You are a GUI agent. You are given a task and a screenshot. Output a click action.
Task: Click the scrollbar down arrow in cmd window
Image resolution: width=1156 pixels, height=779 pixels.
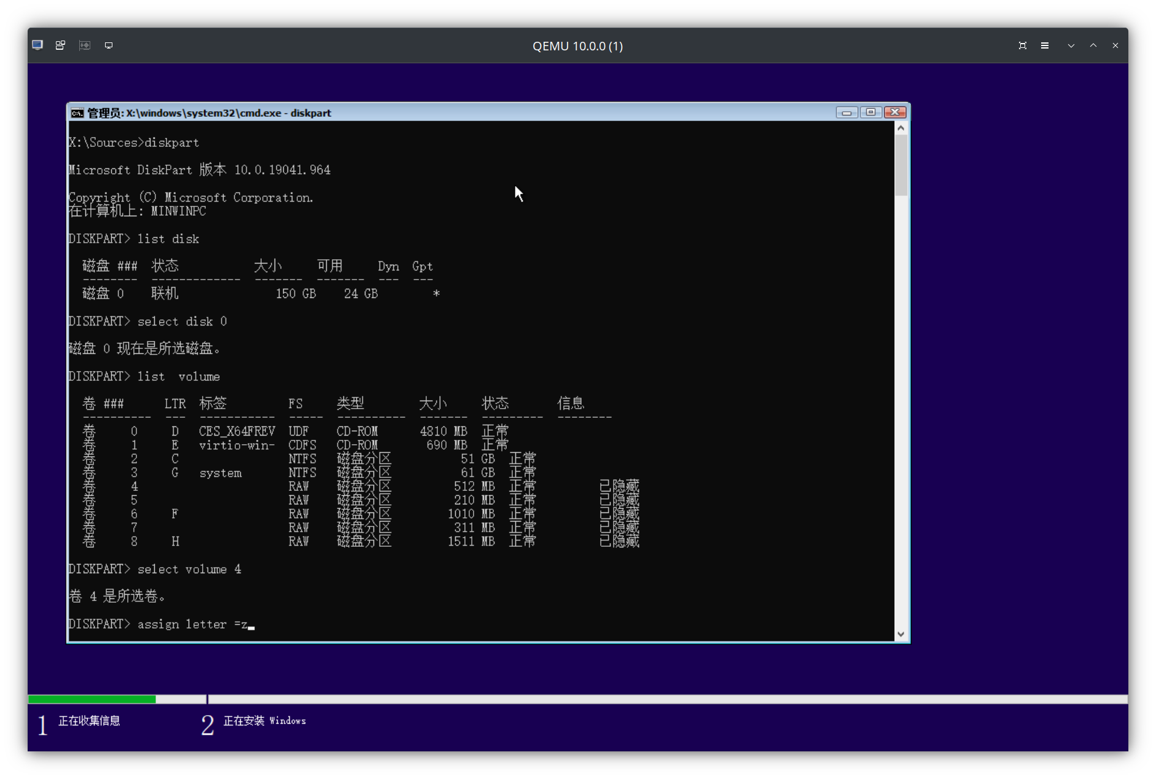(900, 633)
